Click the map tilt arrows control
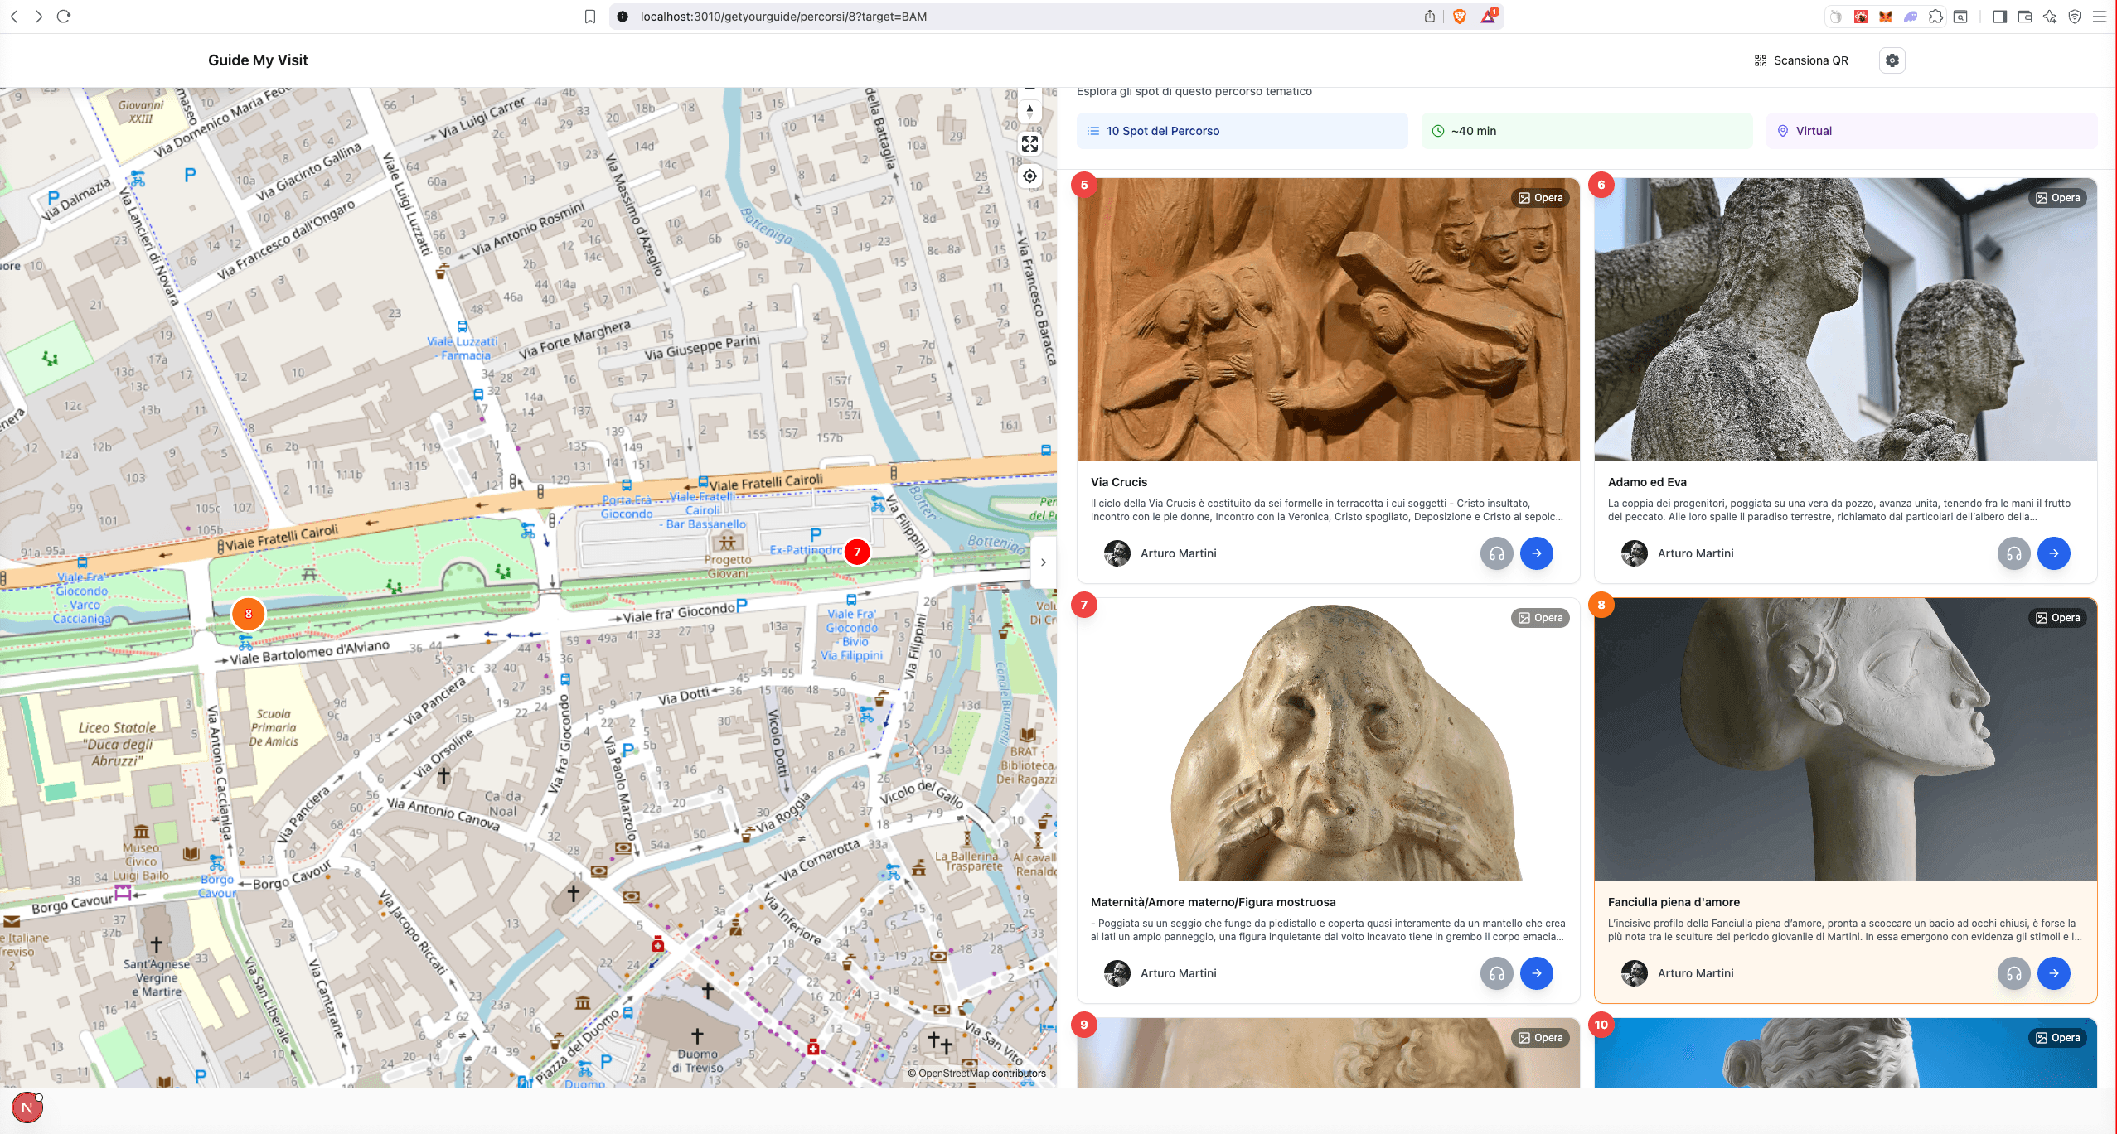 (1029, 110)
